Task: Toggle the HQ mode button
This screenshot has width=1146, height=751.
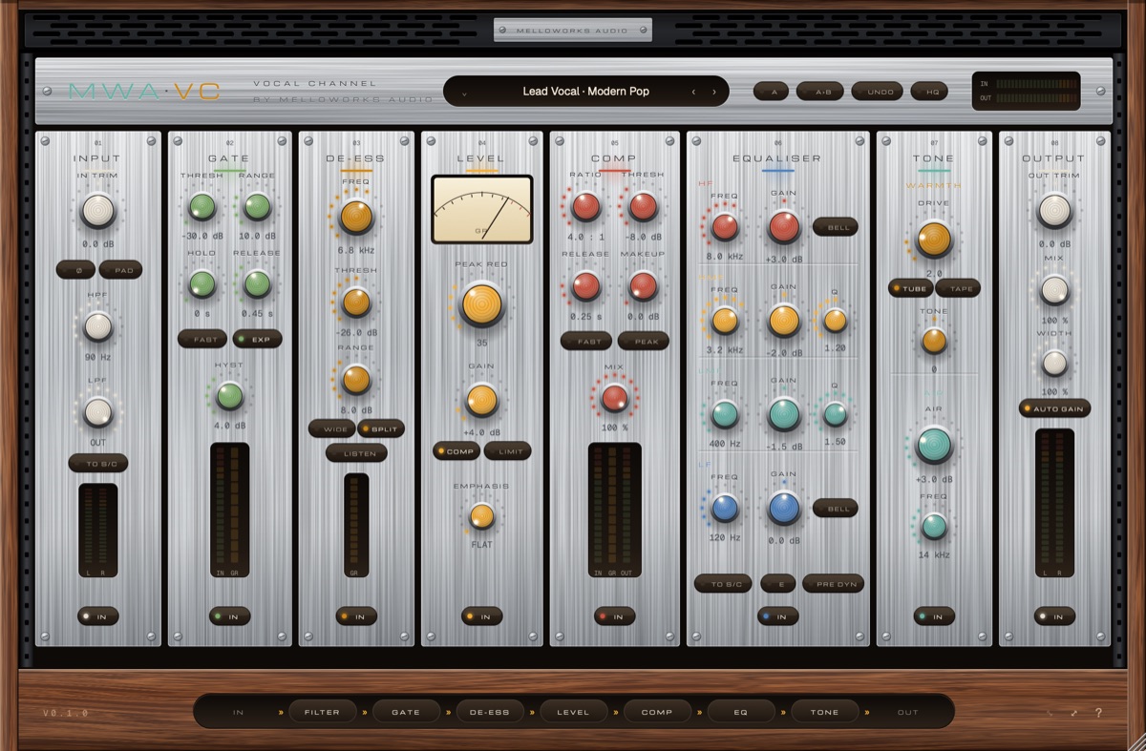Action: point(929,92)
